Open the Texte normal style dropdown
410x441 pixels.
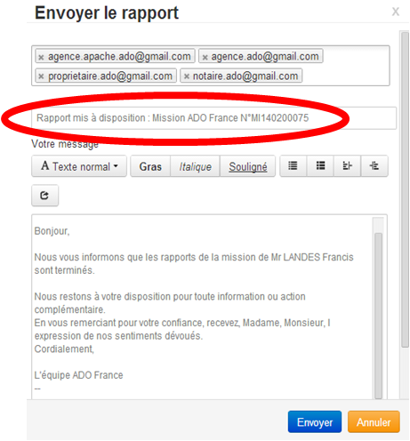point(79,166)
